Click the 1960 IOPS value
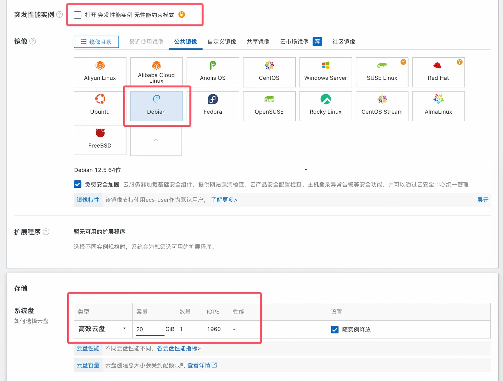 [x=214, y=329]
